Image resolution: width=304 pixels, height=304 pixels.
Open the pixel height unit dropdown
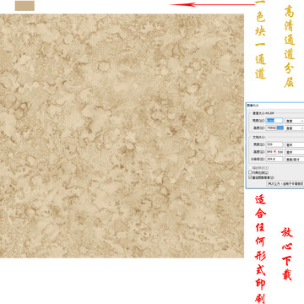[295, 128]
